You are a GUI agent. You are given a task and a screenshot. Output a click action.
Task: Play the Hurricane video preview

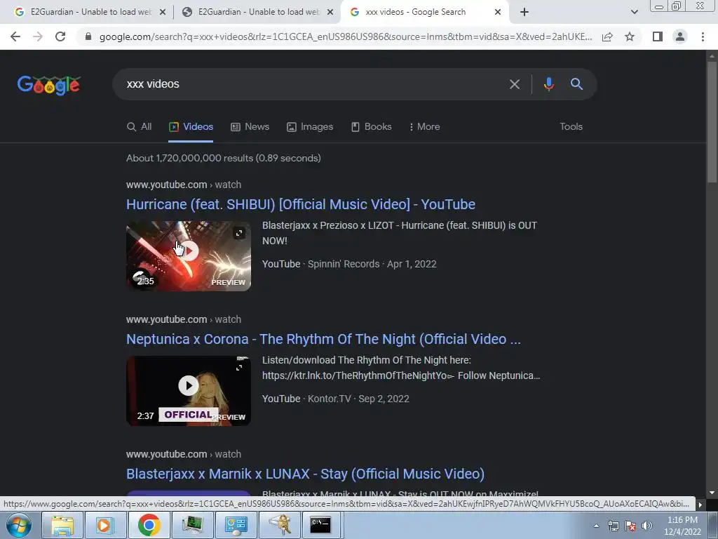pos(188,251)
